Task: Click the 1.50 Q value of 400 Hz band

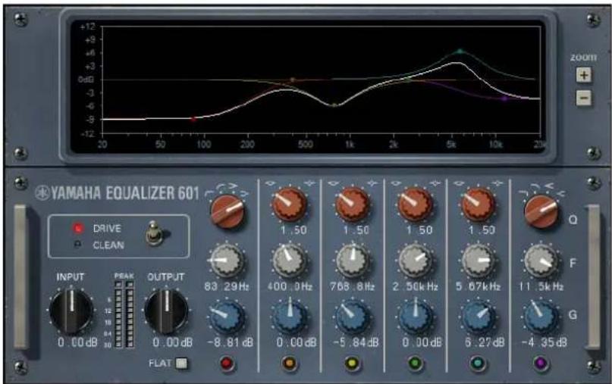Action: (x=294, y=230)
